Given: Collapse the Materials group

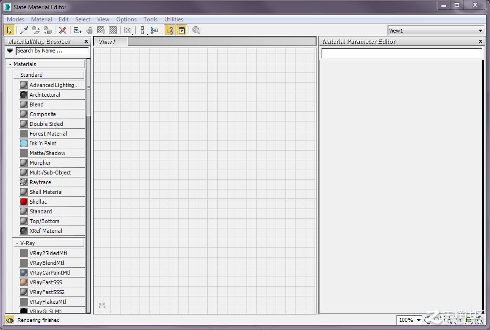Looking at the screenshot, I should click(x=46, y=64).
